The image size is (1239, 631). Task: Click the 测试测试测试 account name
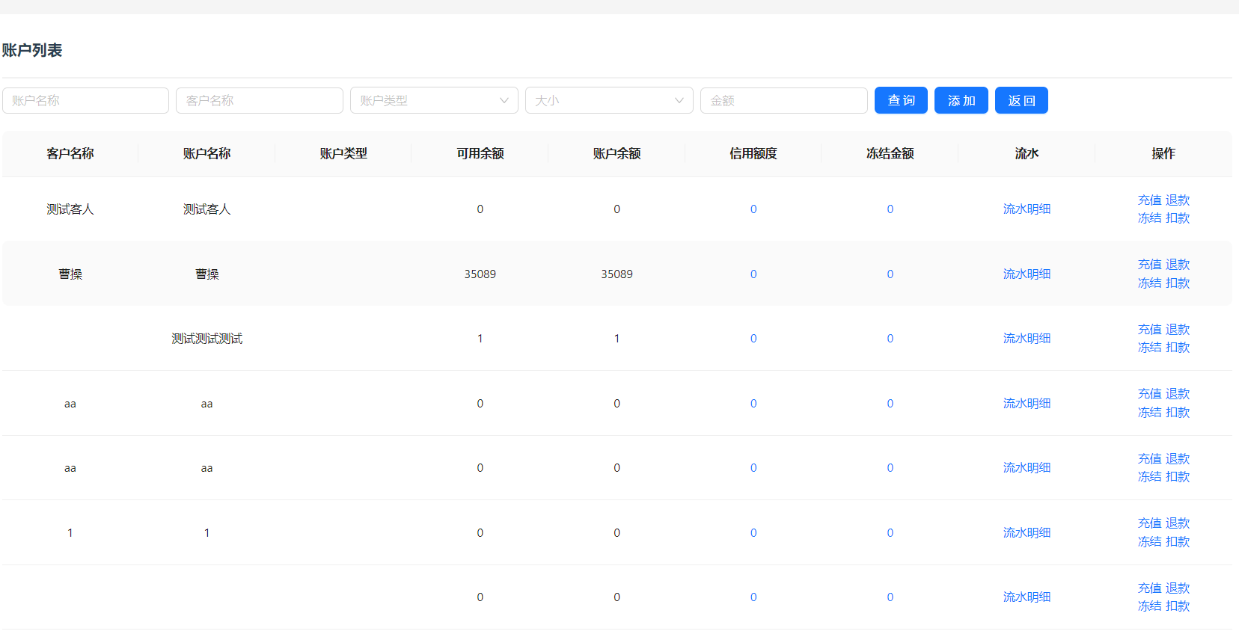[x=207, y=339]
